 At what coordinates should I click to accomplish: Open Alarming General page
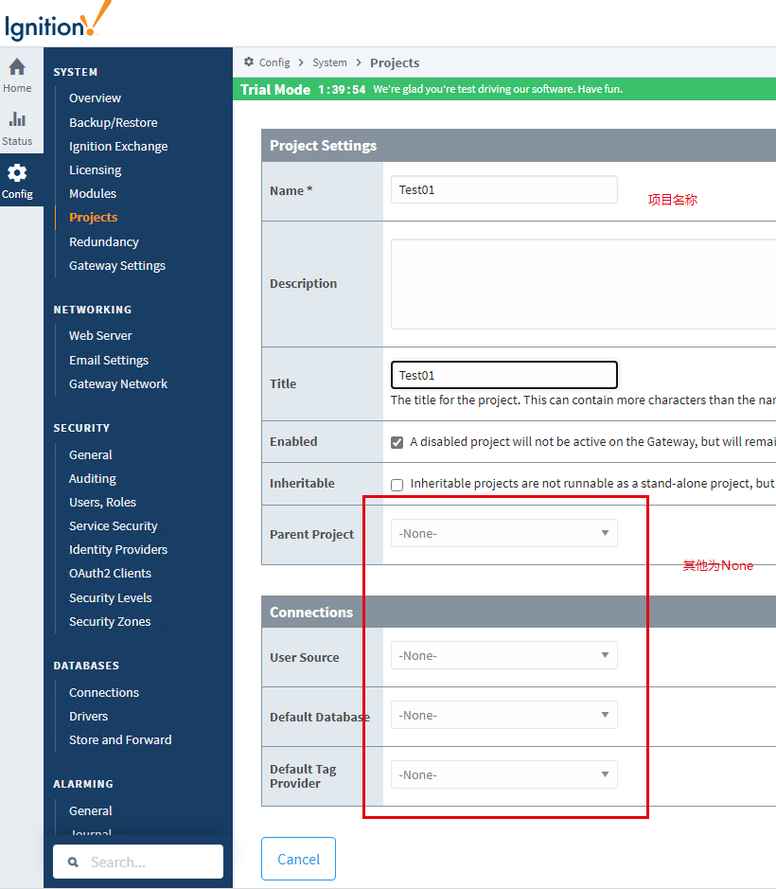point(91,810)
